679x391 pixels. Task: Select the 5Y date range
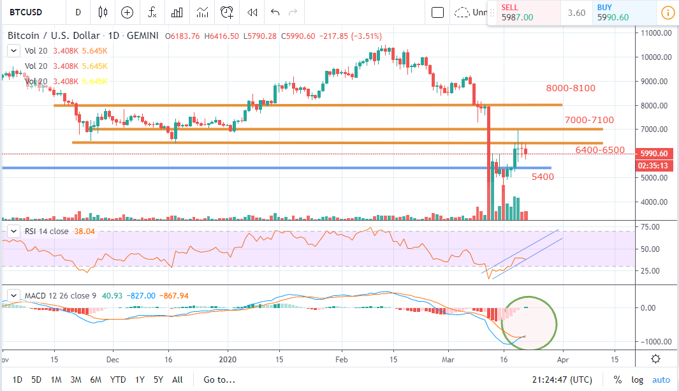159,380
